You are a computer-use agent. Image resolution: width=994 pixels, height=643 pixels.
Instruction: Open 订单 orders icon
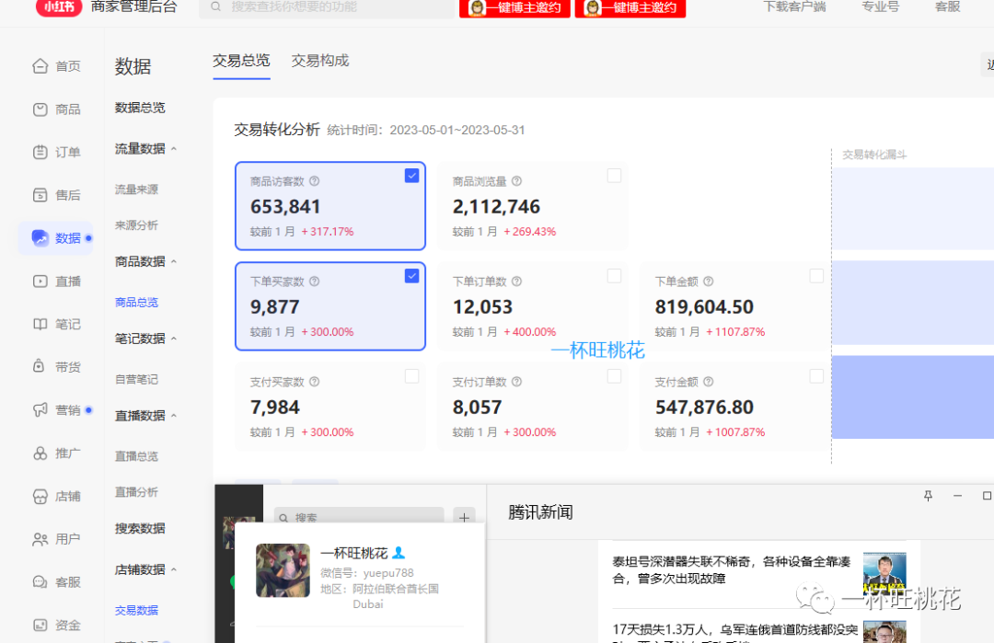point(40,152)
